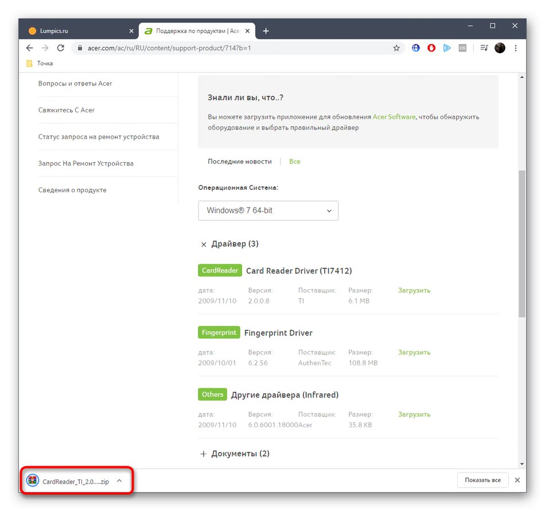Open the blue globe extension icon
Screen dimensions: 545x511
(x=416, y=48)
